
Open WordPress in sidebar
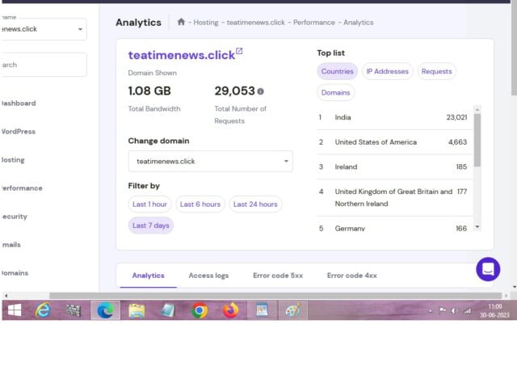point(18,132)
